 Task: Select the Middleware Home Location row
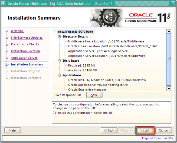(106, 41)
